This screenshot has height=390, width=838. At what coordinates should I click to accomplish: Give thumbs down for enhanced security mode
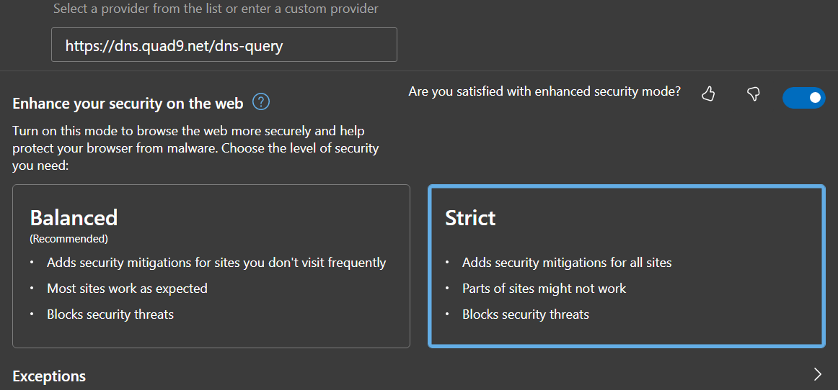pyautogui.click(x=754, y=94)
